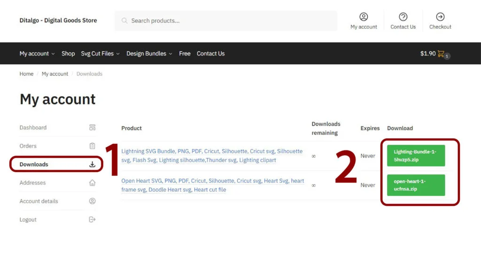This screenshot has height=255, width=481.
Task: Click the Contact Us question mark icon
Action: [403, 17]
